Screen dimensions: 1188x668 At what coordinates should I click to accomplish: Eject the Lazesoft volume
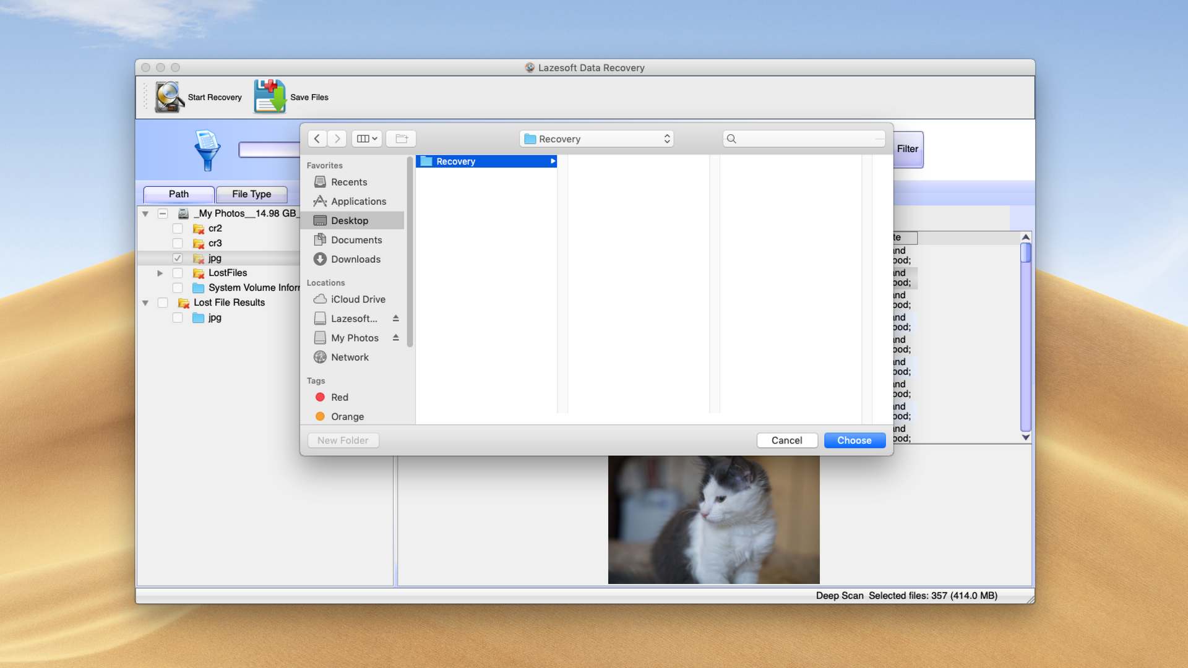(396, 319)
